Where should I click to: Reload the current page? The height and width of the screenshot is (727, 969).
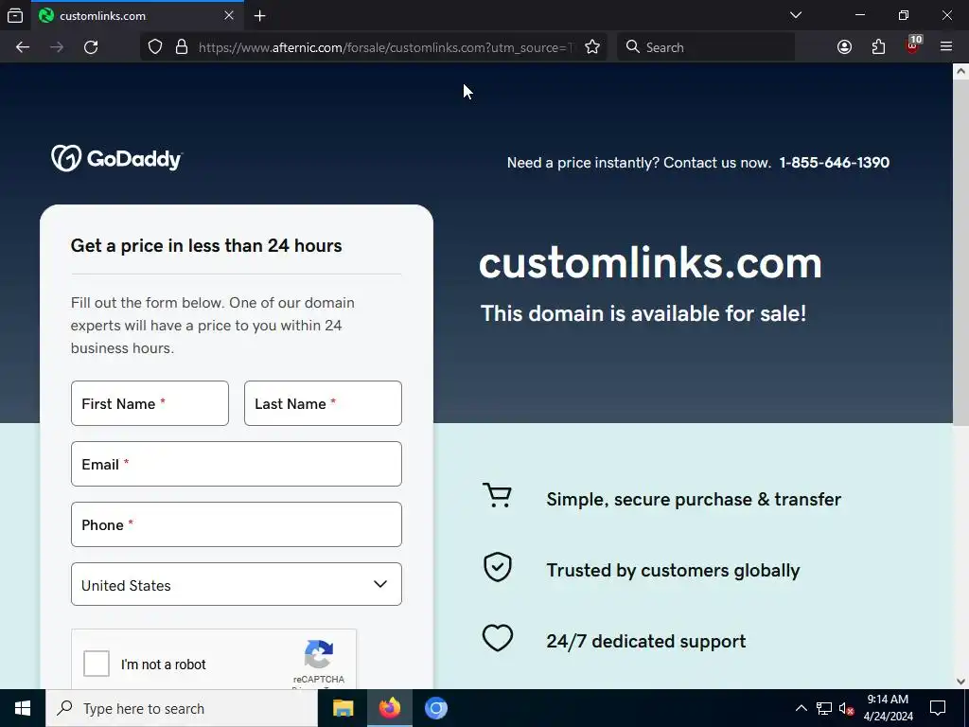tap(91, 47)
